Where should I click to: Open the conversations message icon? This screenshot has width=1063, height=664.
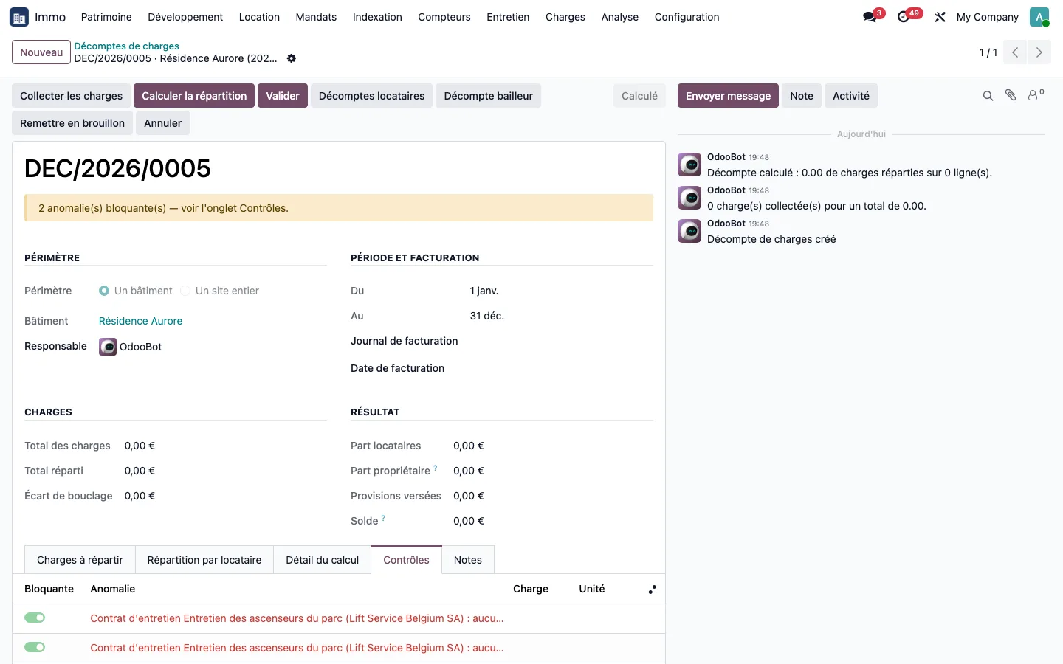(870, 17)
